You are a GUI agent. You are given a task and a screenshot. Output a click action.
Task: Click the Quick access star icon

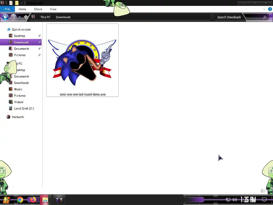(9, 29)
